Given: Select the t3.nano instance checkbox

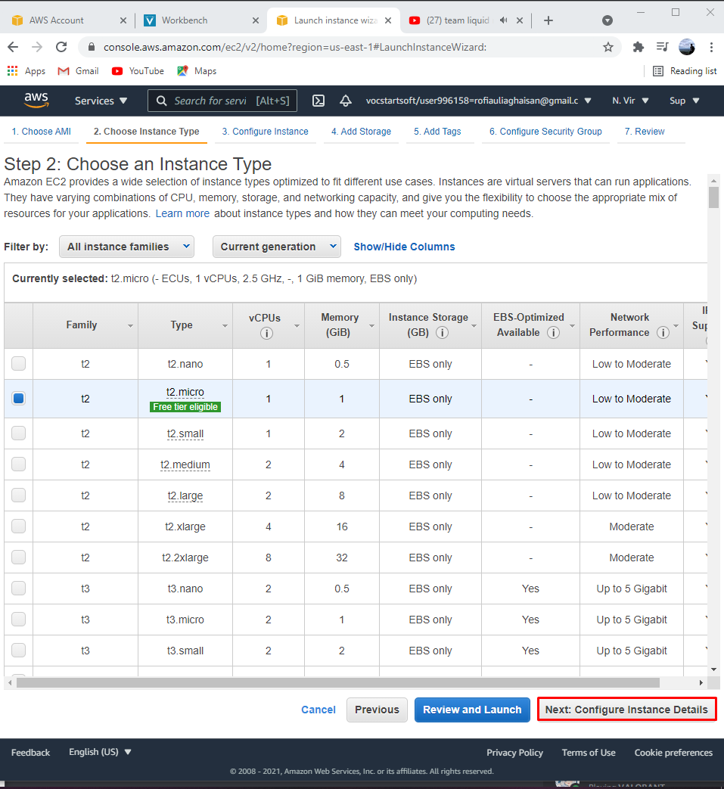Looking at the screenshot, I should pyautogui.click(x=19, y=589).
